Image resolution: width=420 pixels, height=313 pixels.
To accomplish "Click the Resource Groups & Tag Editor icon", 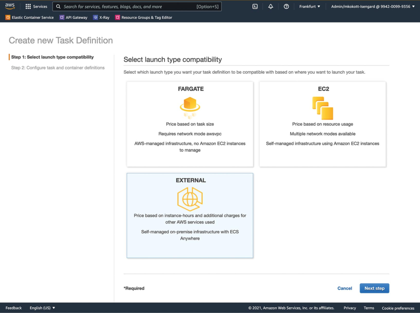I will (117, 17).
